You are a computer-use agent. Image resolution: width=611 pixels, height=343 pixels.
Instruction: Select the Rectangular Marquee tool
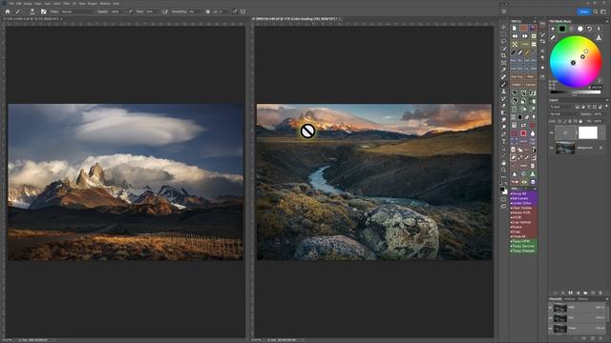point(503,34)
